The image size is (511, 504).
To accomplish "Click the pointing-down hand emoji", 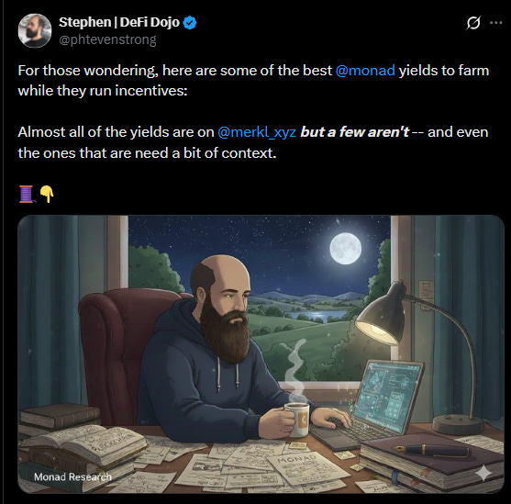I will (47, 194).
